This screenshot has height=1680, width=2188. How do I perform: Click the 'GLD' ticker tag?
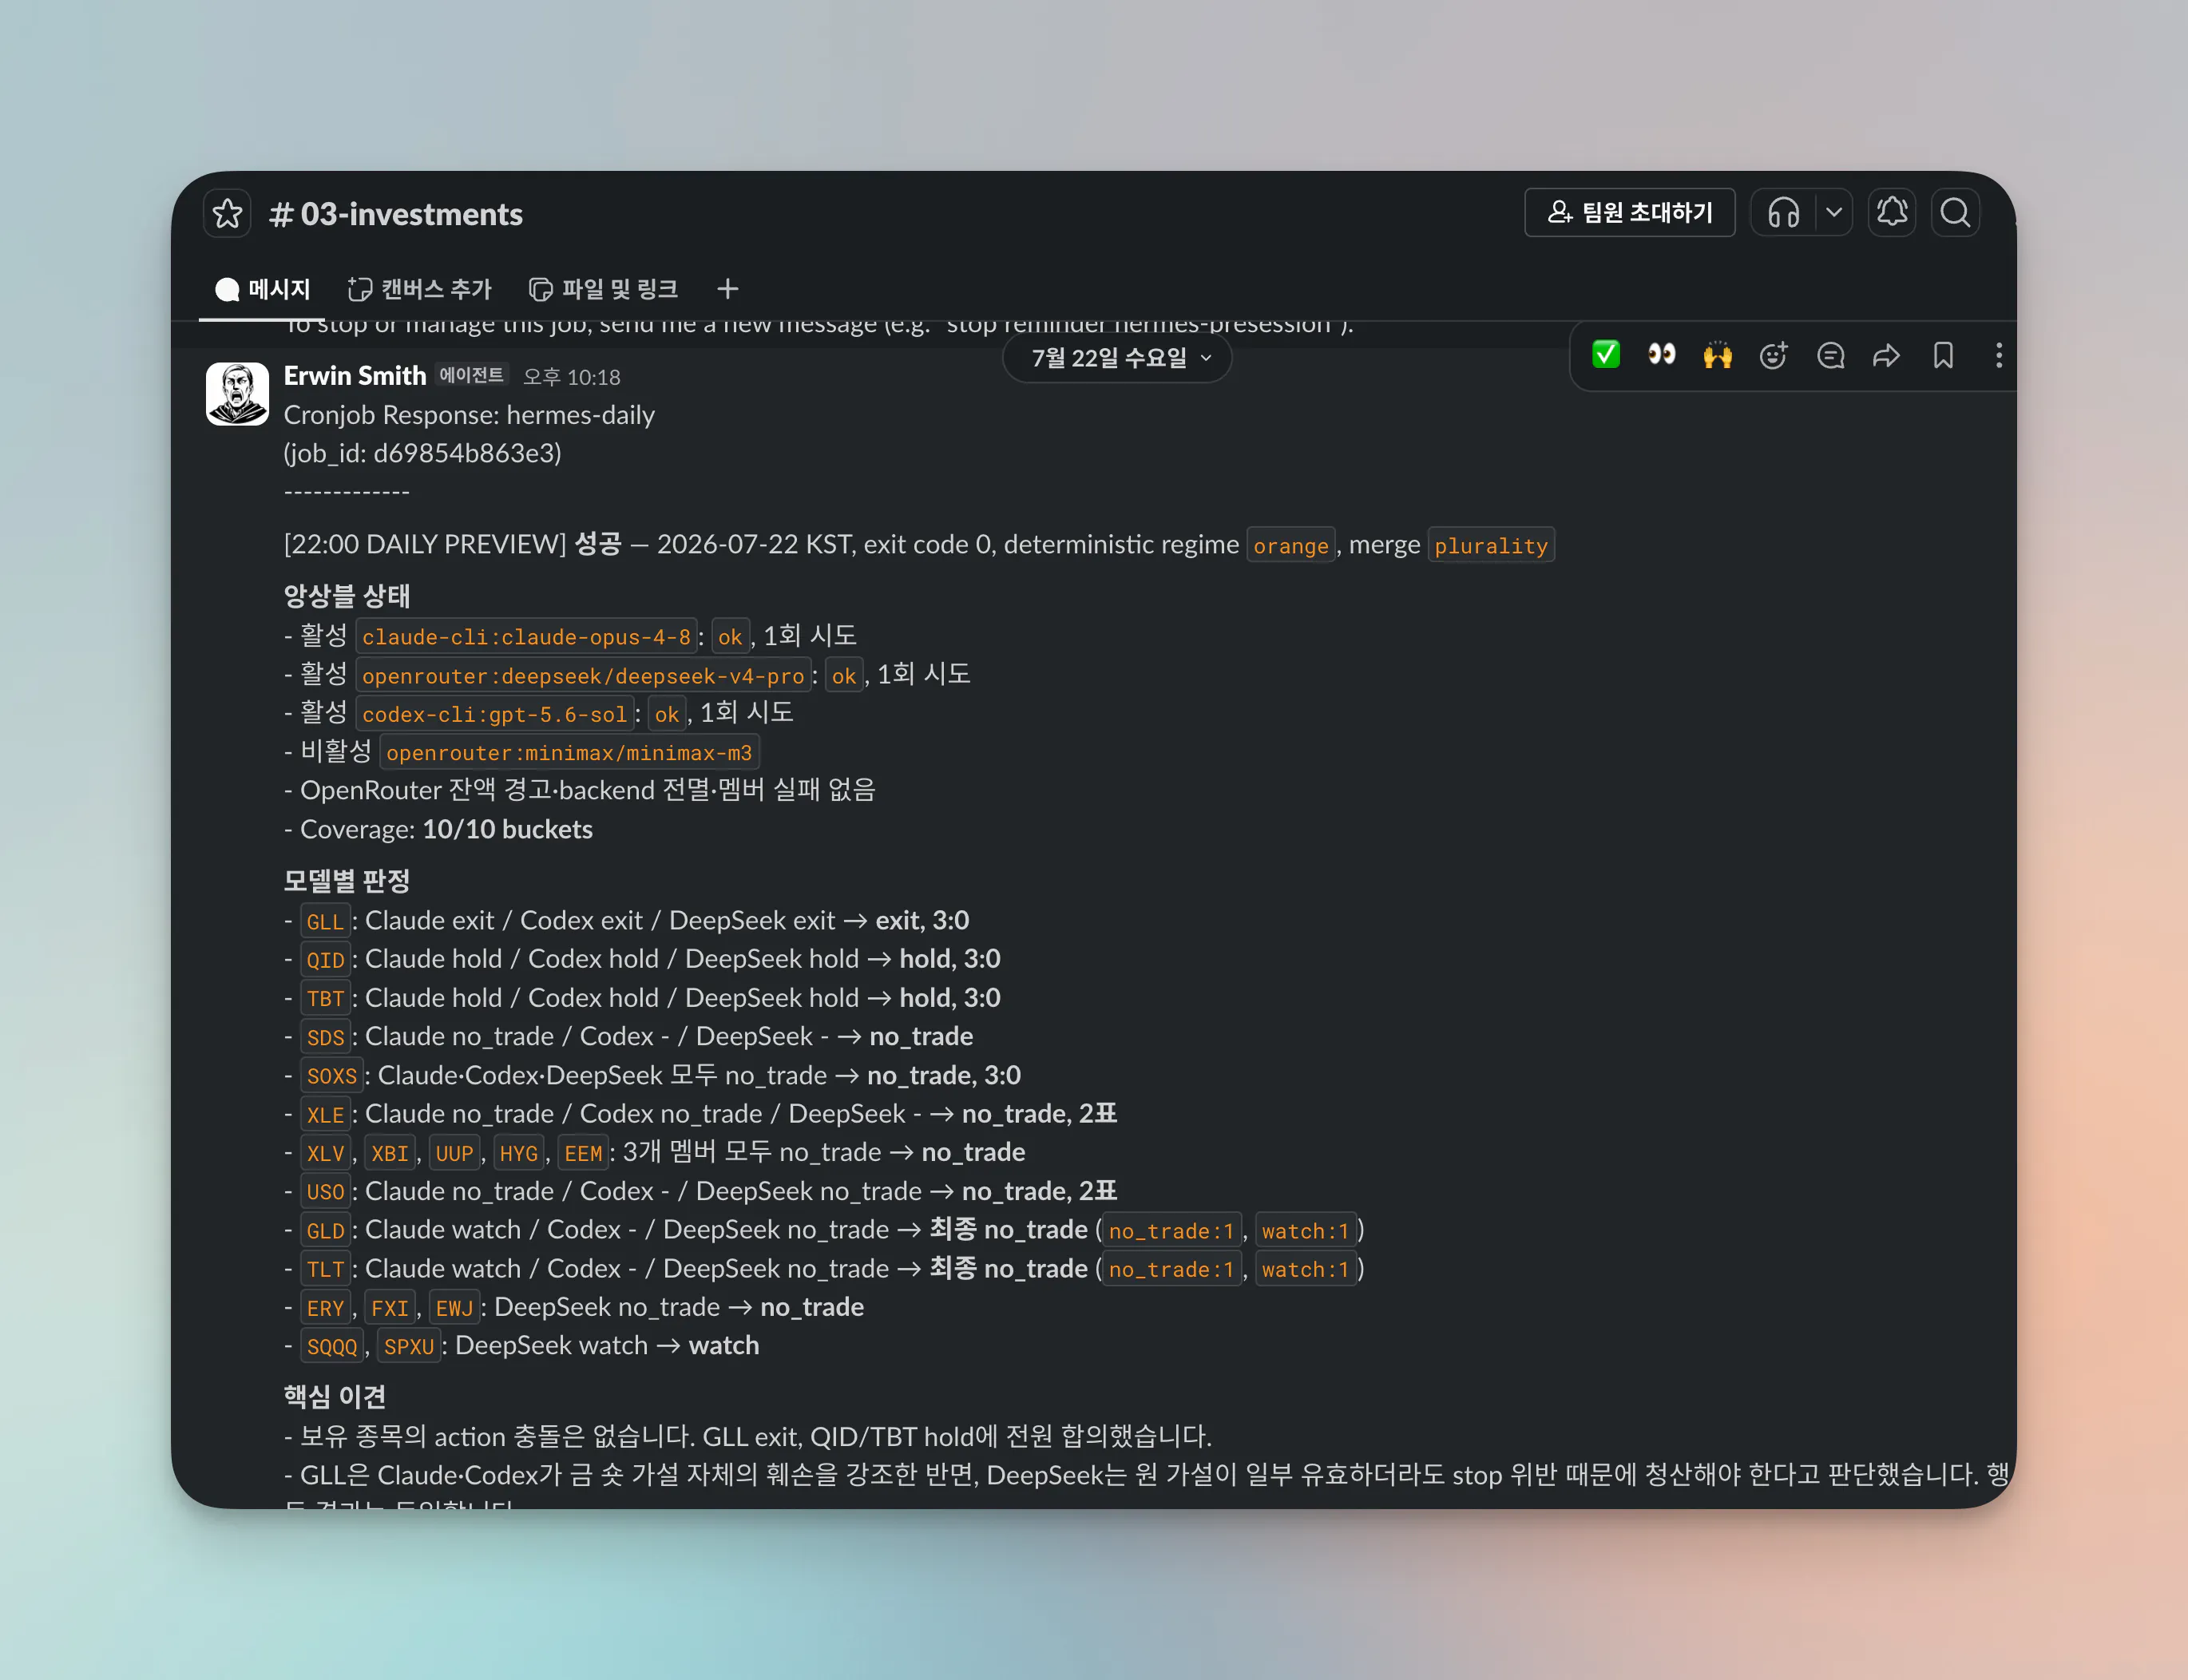tap(325, 1231)
